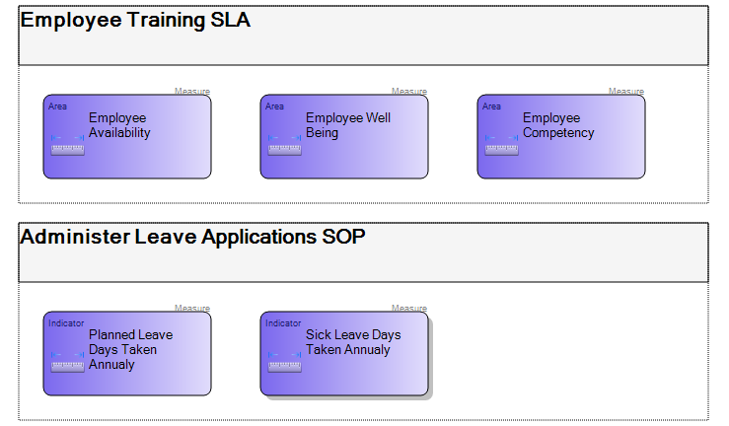Click ruler icon in Sick Leave Days box
This screenshot has width=729, height=426.
pyautogui.click(x=284, y=362)
